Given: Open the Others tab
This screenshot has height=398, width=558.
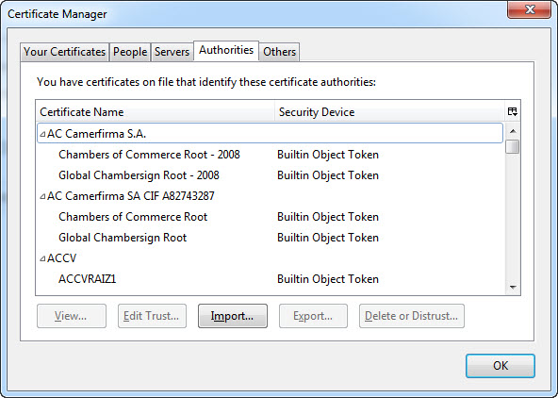Looking at the screenshot, I should [279, 52].
